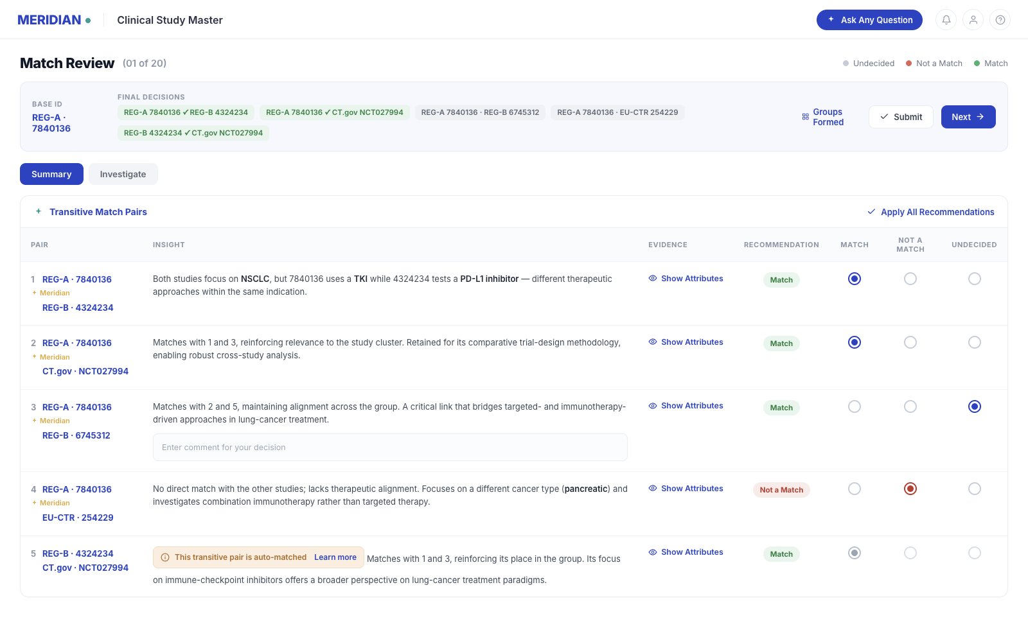Click the Groups Formed grid icon
The height and width of the screenshot is (619, 1028).
805,117
